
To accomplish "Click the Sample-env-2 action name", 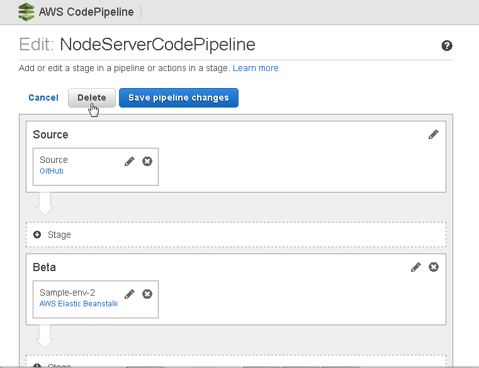I will click(x=67, y=293).
